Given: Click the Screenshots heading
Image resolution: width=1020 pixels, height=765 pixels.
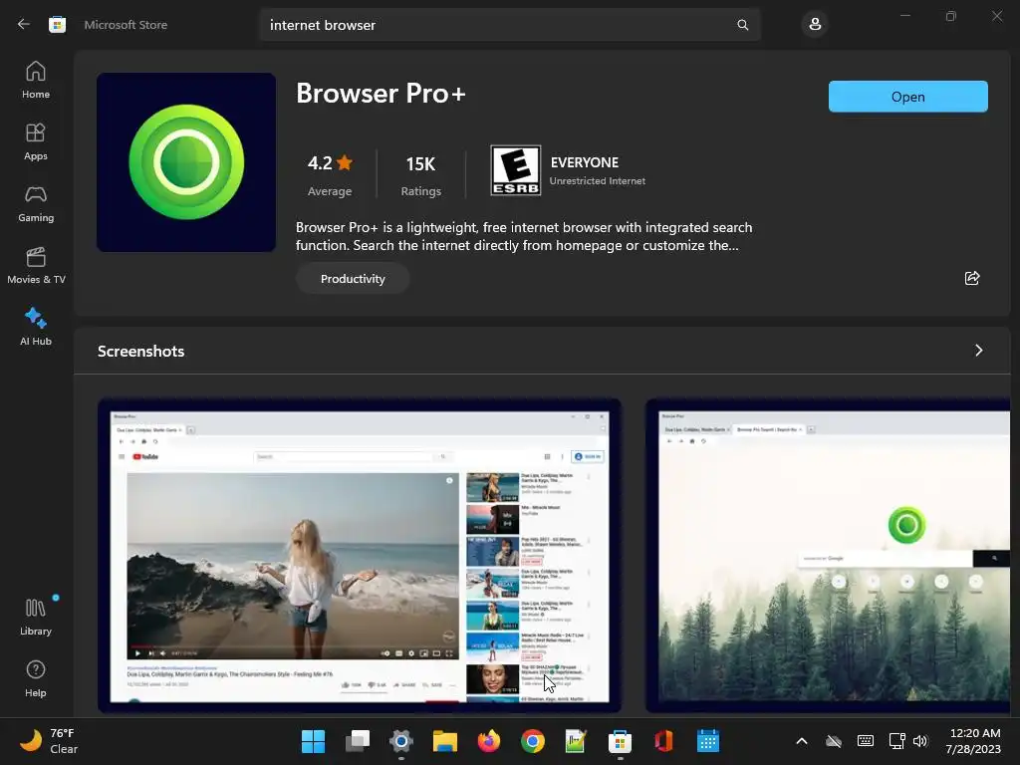Looking at the screenshot, I should click(x=141, y=352).
